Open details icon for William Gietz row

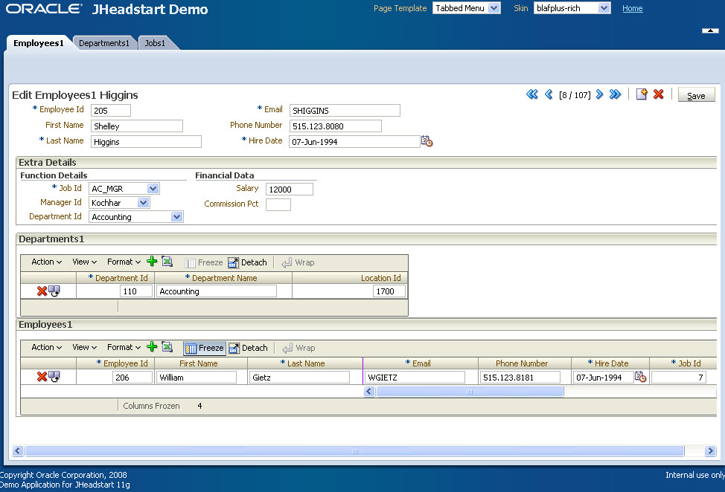click(x=54, y=377)
